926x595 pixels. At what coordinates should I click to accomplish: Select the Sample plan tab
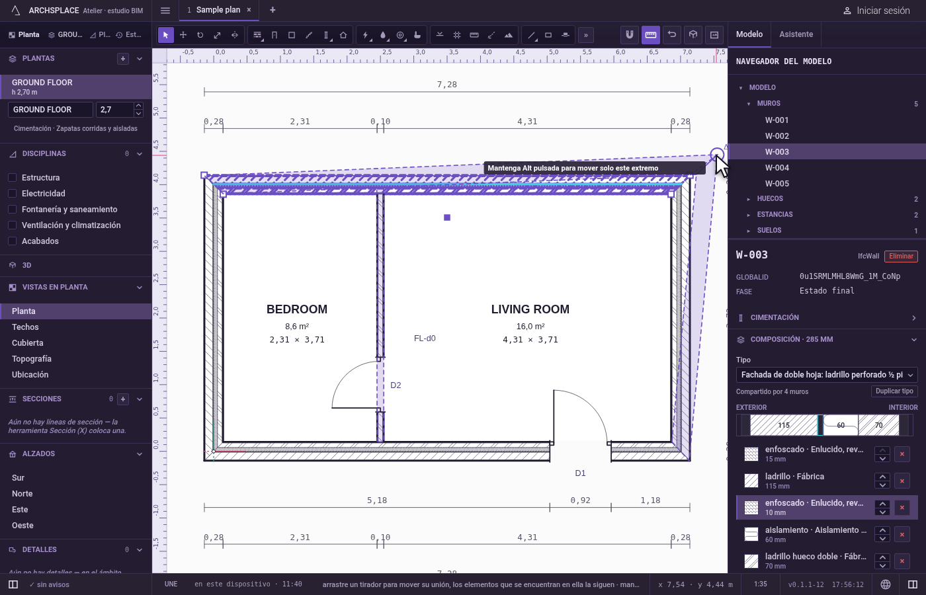click(x=218, y=10)
